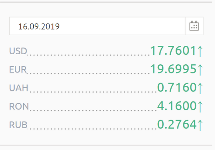
Task: Click the dotted leader line in RUB row
Action: pos(92,129)
